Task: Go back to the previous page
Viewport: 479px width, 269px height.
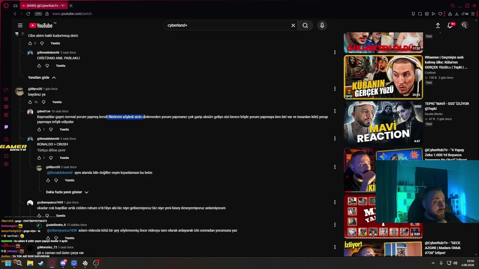Action: pos(15,14)
